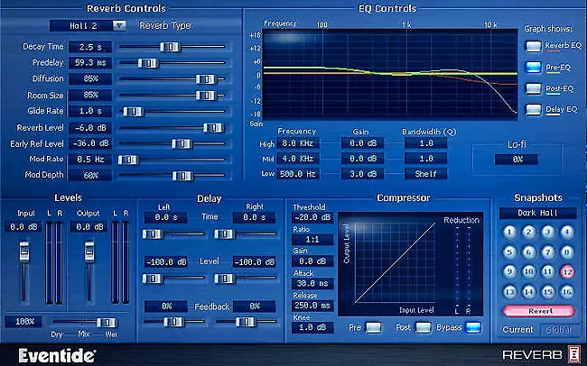Select highlighted snapshot 12
Image resolution: width=587 pixels, height=366 pixels.
(x=567, y=271)
